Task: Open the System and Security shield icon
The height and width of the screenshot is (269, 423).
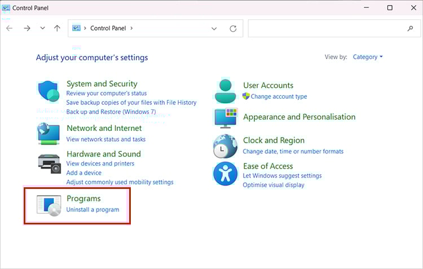Action: pyautogui.click(x=49, y=91)
